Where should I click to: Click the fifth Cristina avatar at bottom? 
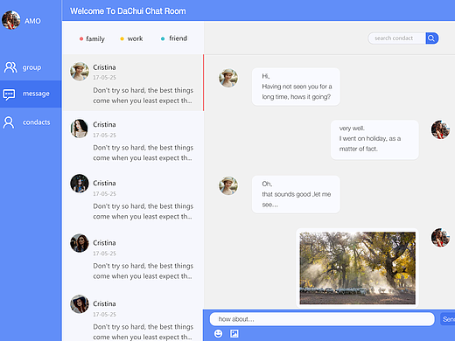coord(80,304)
